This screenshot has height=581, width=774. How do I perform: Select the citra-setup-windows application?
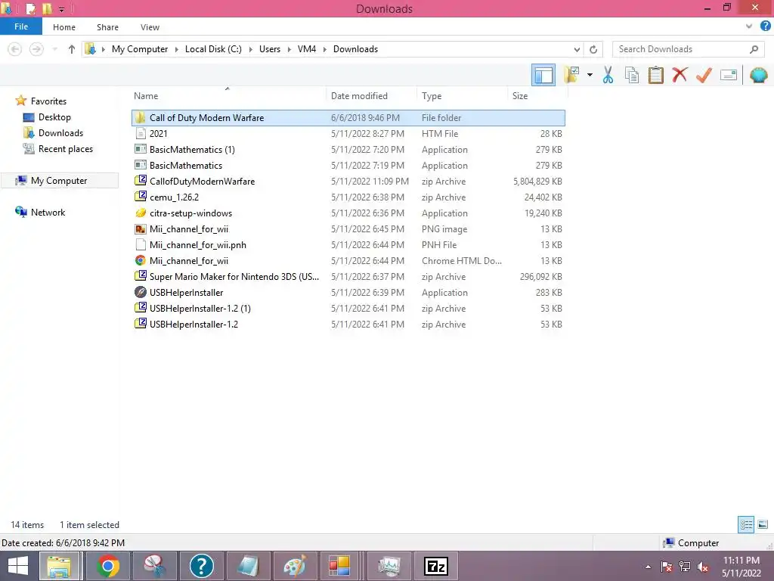pyautogui.click(x=348, y=213)
